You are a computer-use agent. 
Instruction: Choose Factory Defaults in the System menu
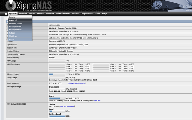coord(20,30)
